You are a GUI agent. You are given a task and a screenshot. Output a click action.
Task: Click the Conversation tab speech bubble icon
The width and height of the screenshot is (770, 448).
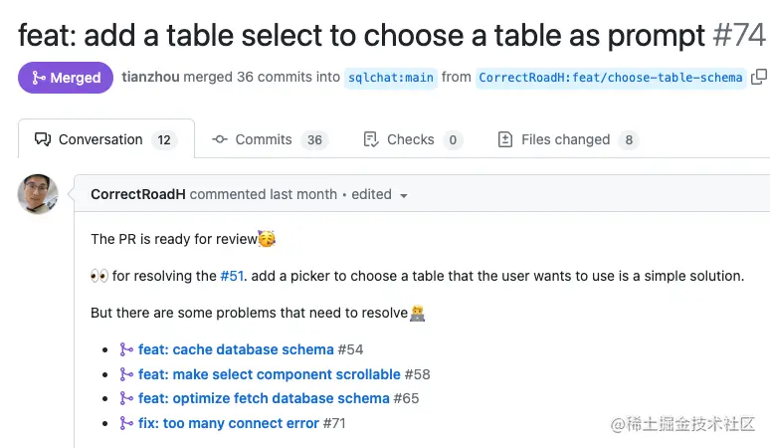point(43,139)
